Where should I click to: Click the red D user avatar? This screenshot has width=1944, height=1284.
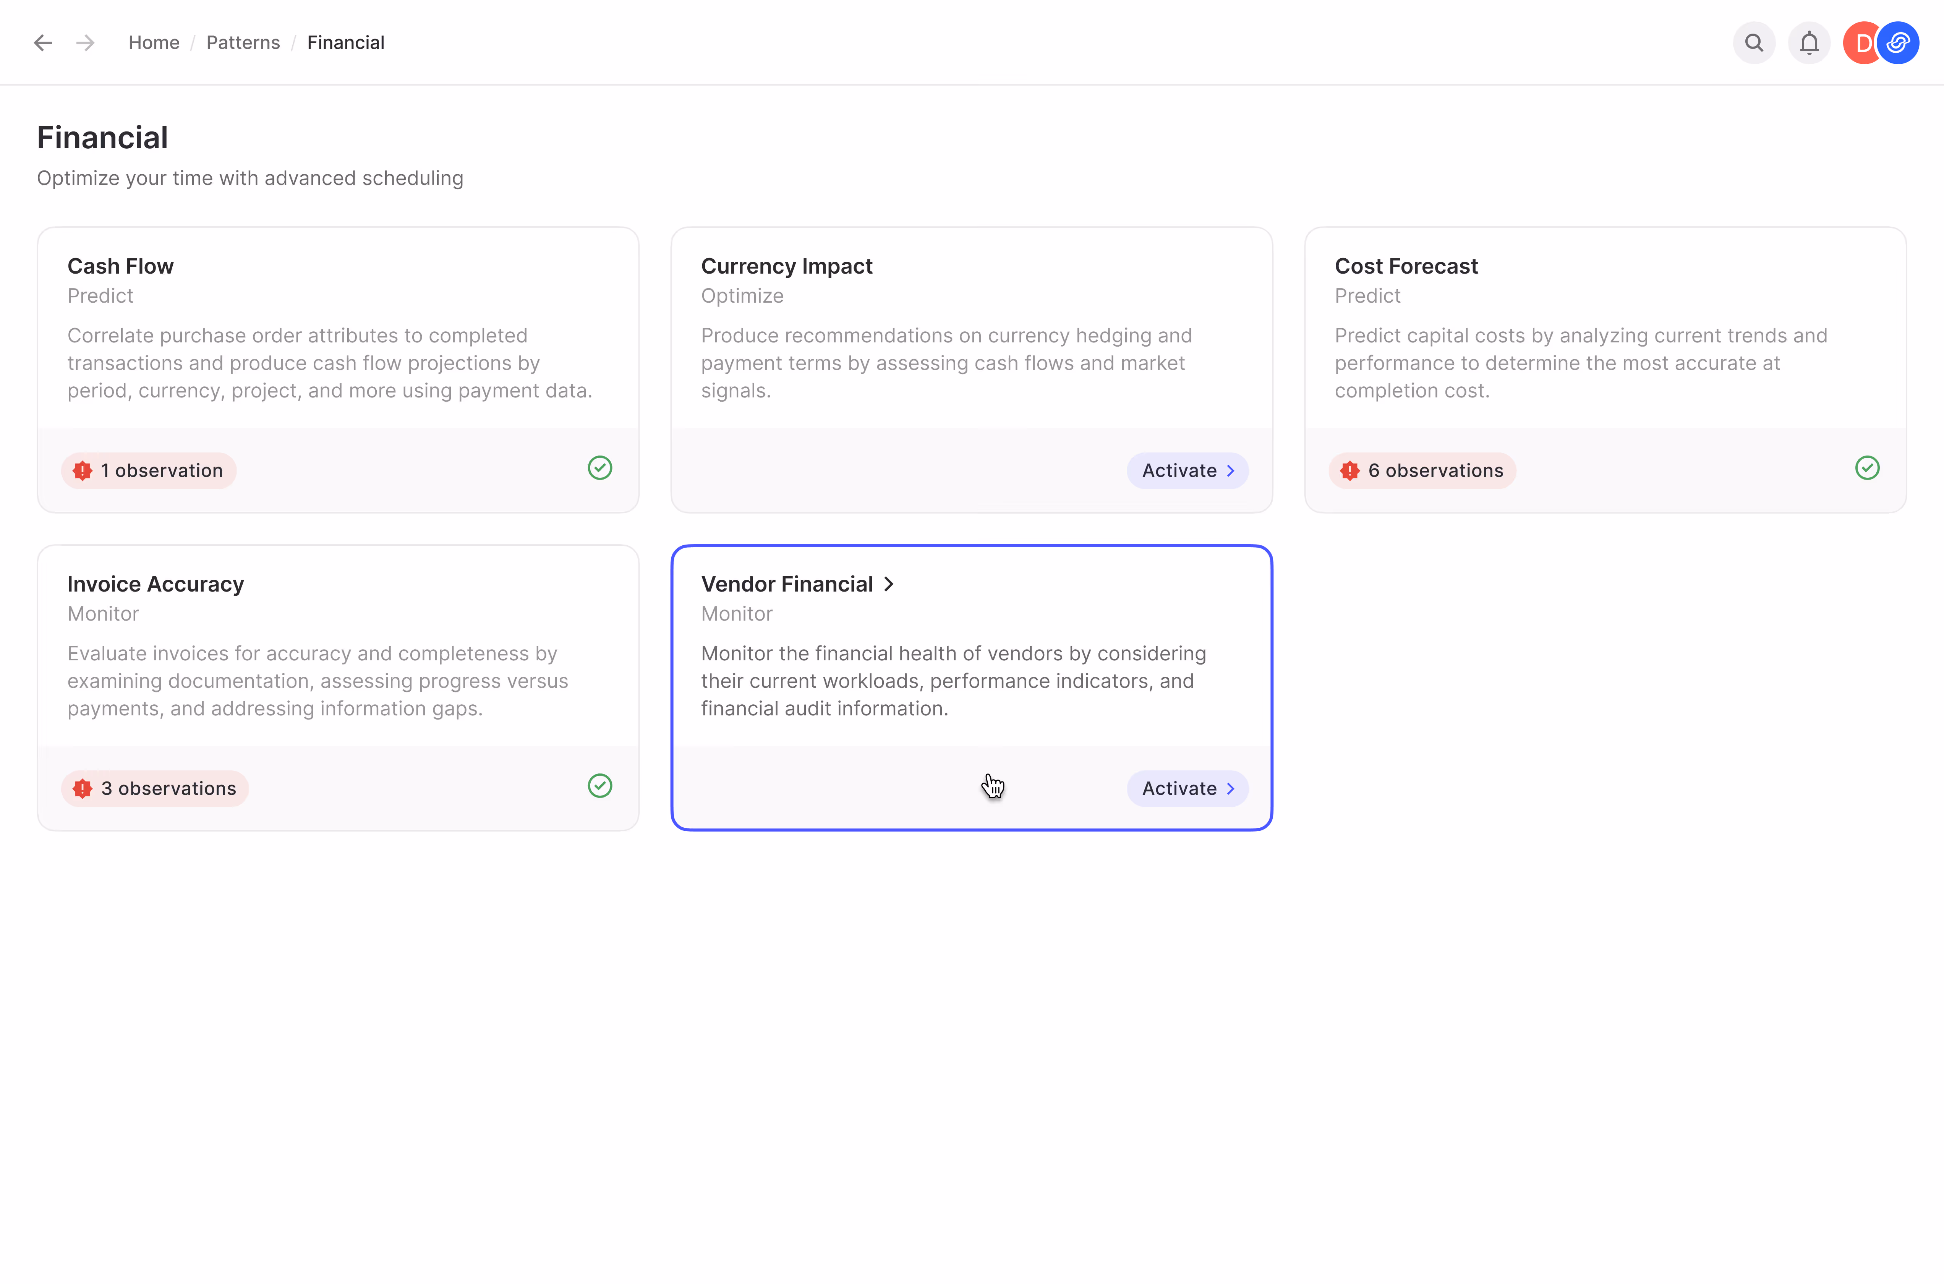click(x=1859, y=42)
